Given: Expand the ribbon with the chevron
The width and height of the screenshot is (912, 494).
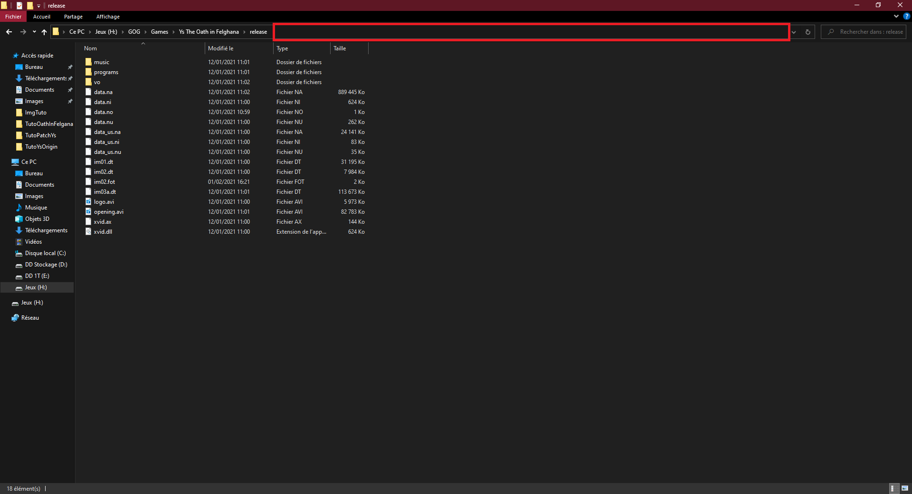Looking at the screenshot, I should [x=896, y=16].
